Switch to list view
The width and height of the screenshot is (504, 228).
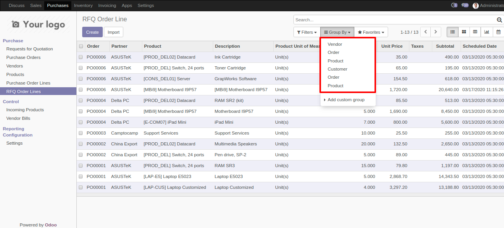pos(452,32)
